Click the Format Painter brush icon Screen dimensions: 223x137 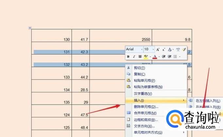(x=184, y=49)
